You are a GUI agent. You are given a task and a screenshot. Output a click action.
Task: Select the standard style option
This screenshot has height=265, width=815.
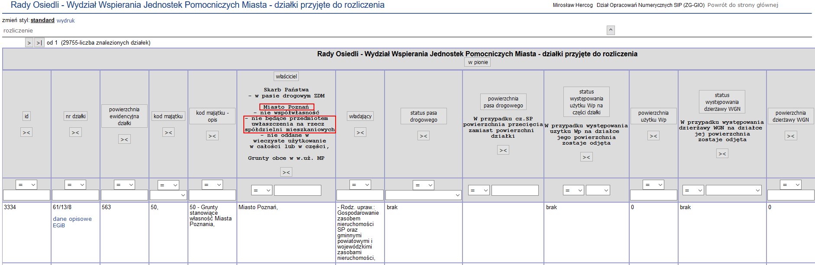42,20
